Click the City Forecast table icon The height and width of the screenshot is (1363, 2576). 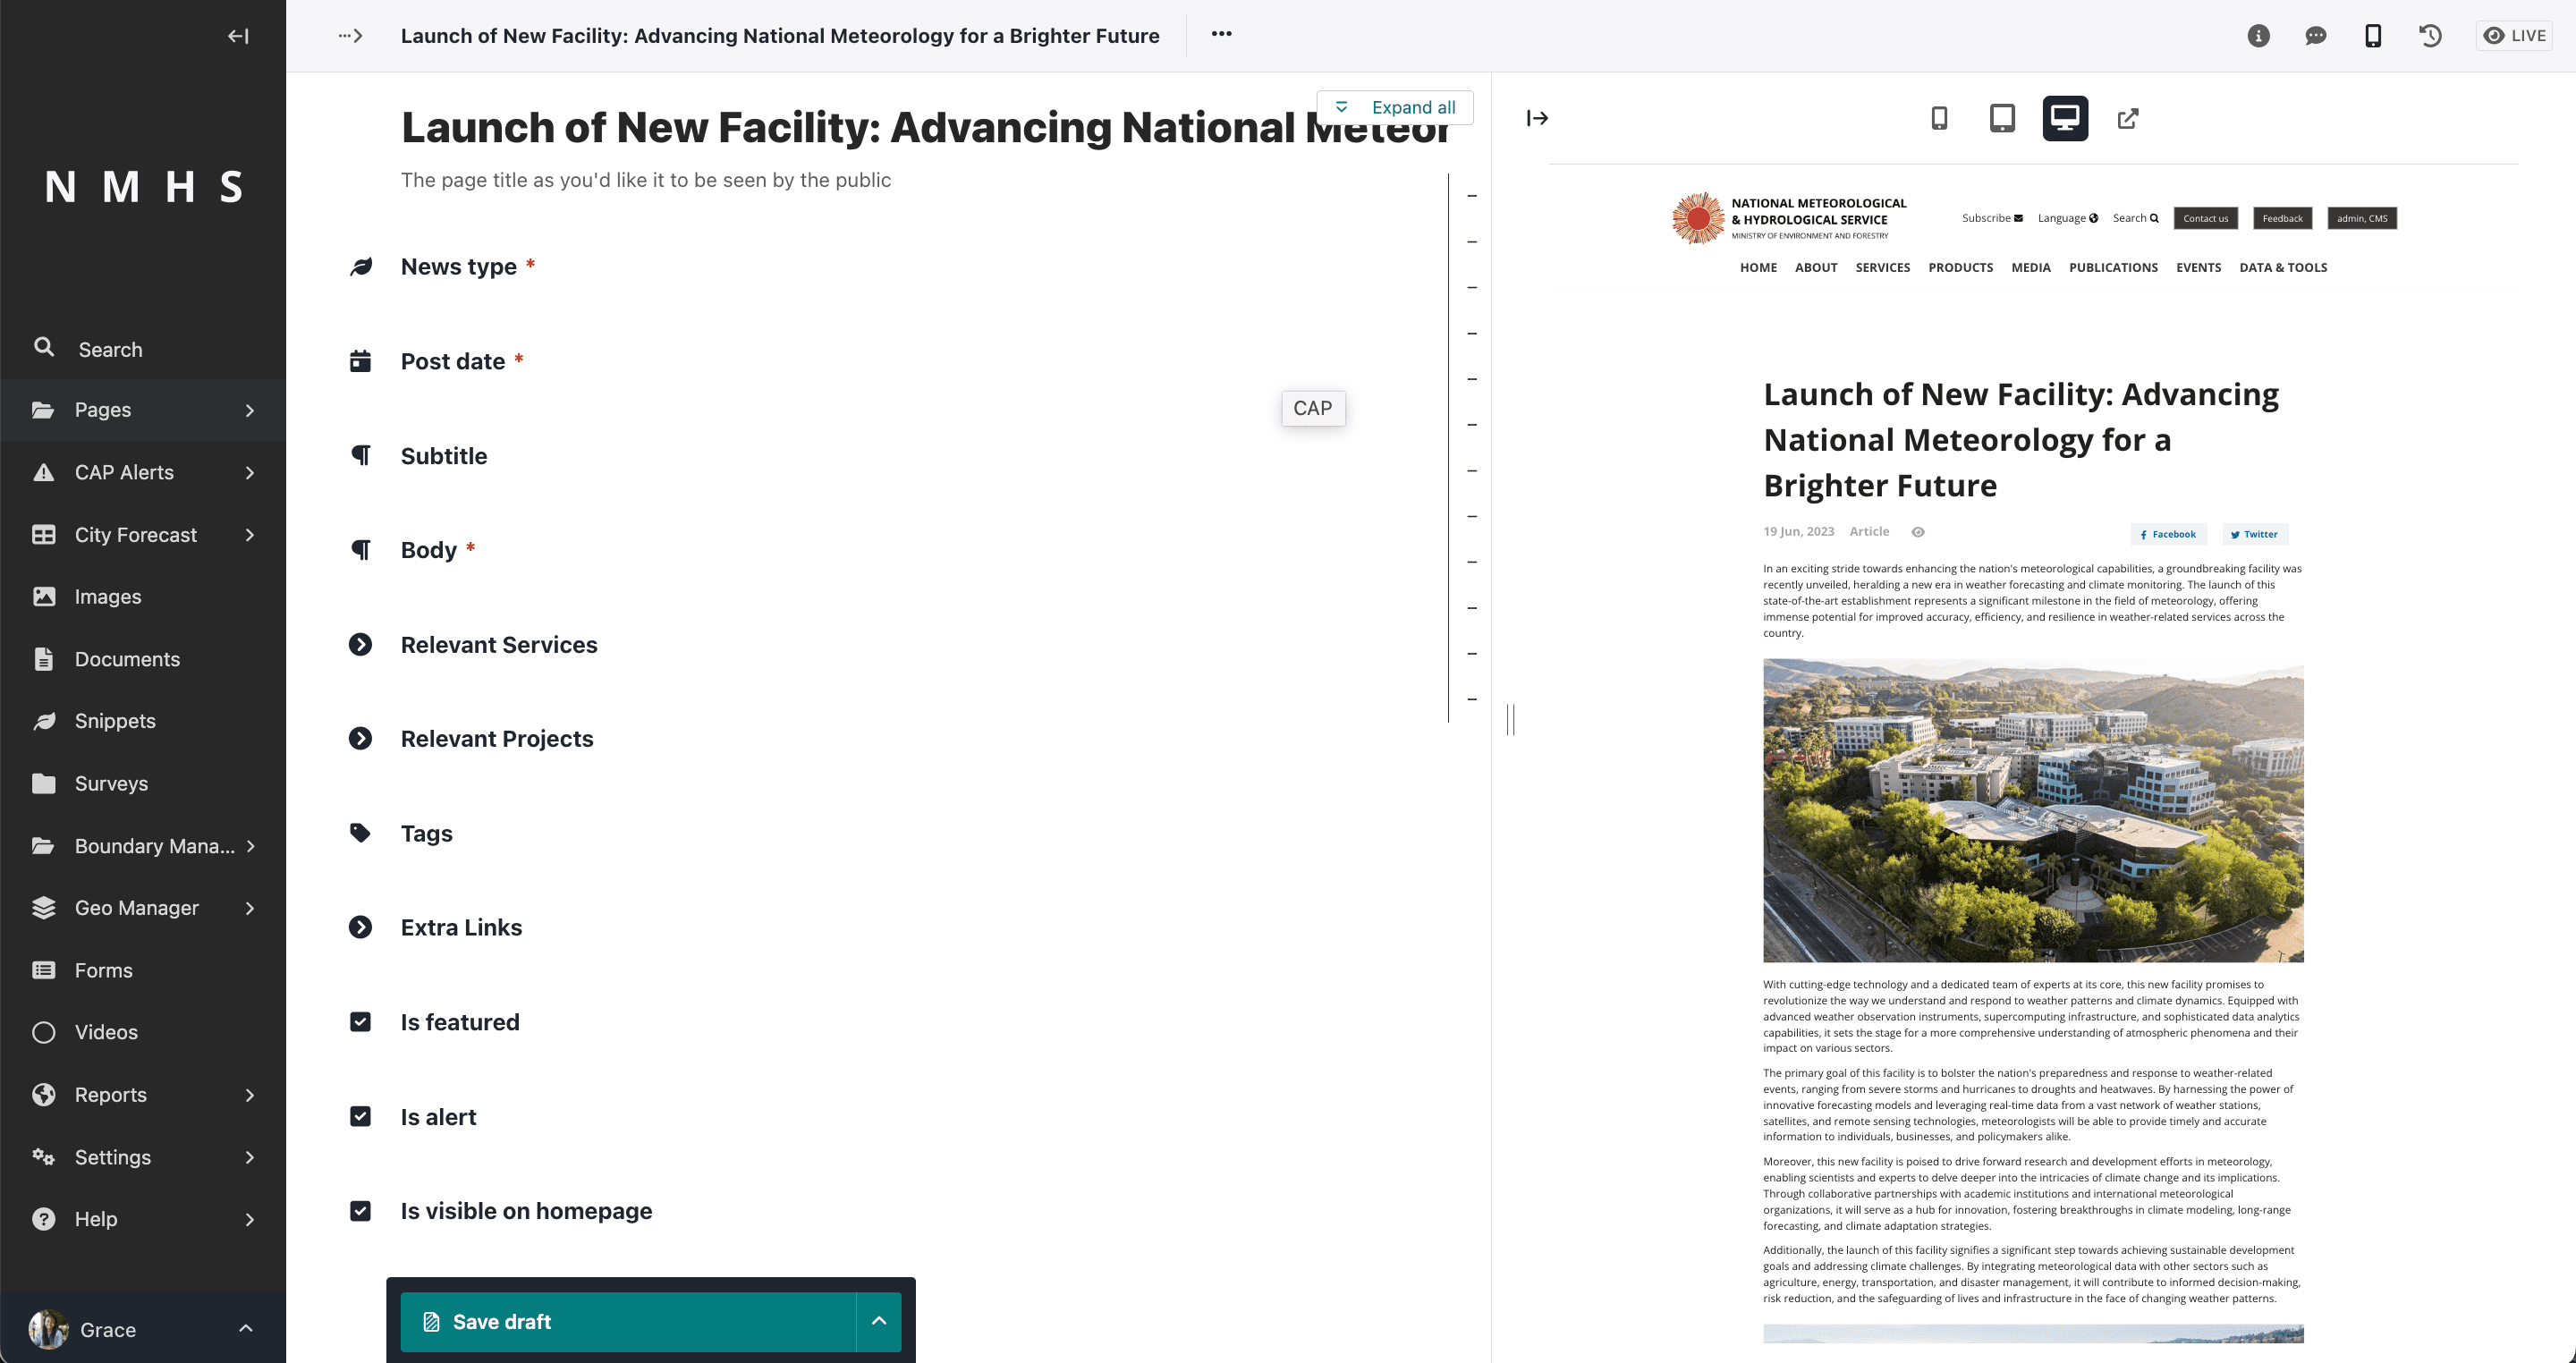coord(44,535)
